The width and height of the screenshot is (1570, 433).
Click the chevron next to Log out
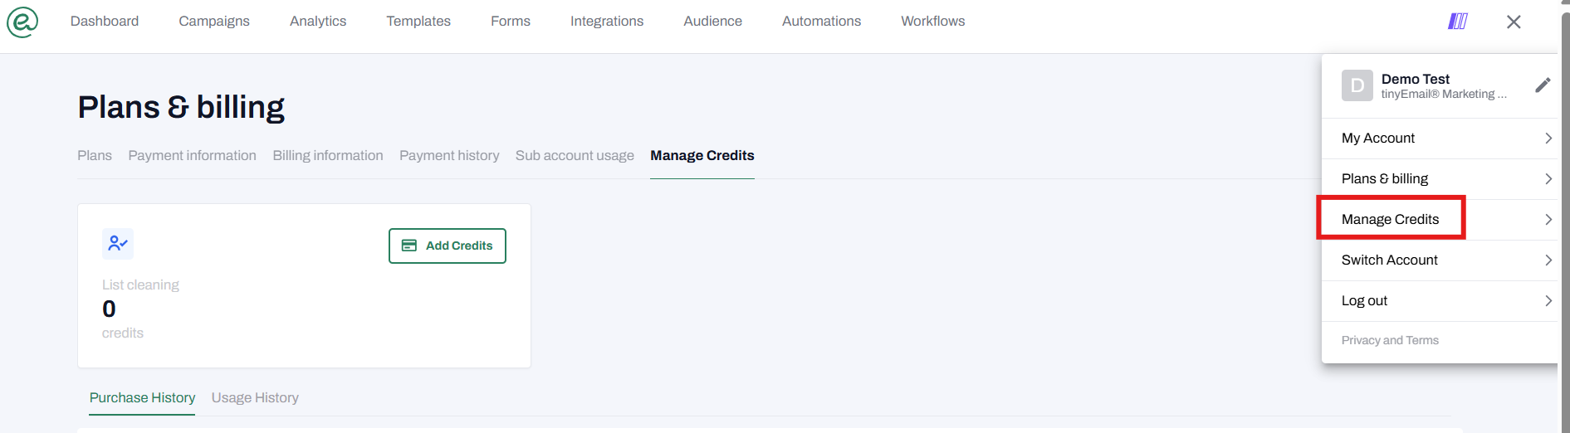(1548, 301)
